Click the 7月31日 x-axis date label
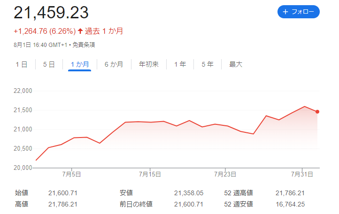 click(302, 174)
